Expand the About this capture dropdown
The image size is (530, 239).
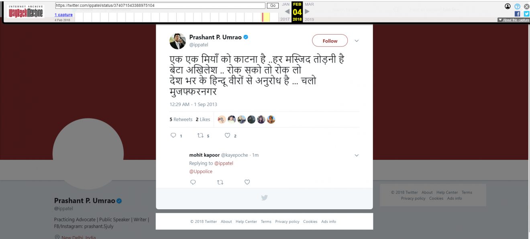click(514, 20)
